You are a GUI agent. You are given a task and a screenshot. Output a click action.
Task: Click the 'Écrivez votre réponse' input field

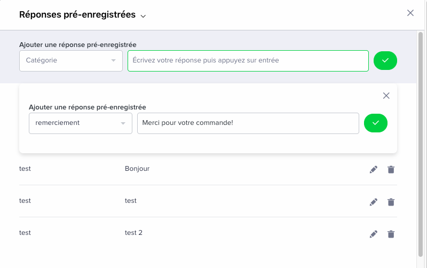[248, 61]
